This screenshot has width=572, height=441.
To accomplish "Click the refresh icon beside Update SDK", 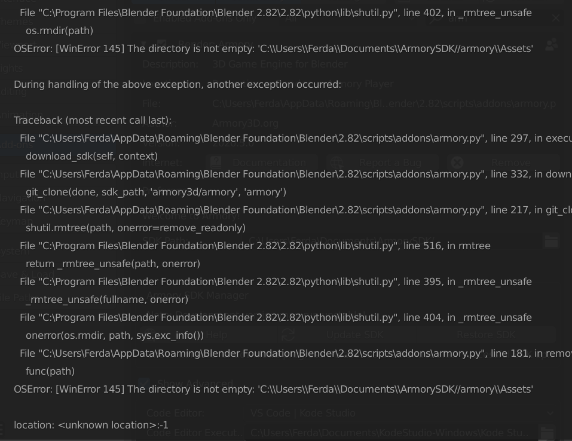I will click(x=288, y=335).
